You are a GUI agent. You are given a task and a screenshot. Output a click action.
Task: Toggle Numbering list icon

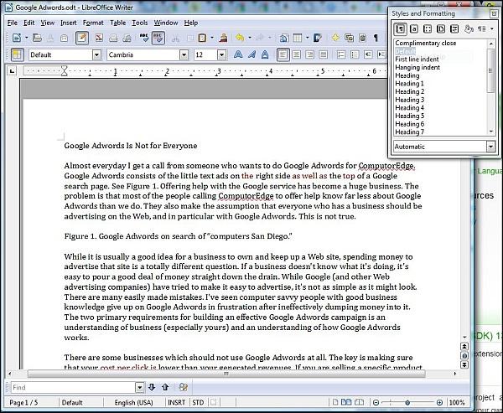(341, 54)
